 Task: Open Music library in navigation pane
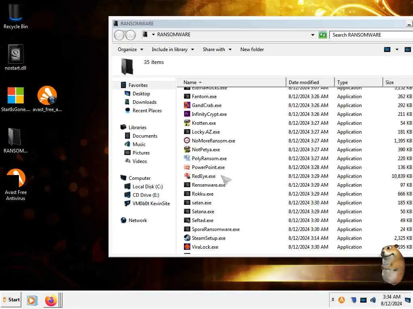pyautogui.click(x=139, y=144)
